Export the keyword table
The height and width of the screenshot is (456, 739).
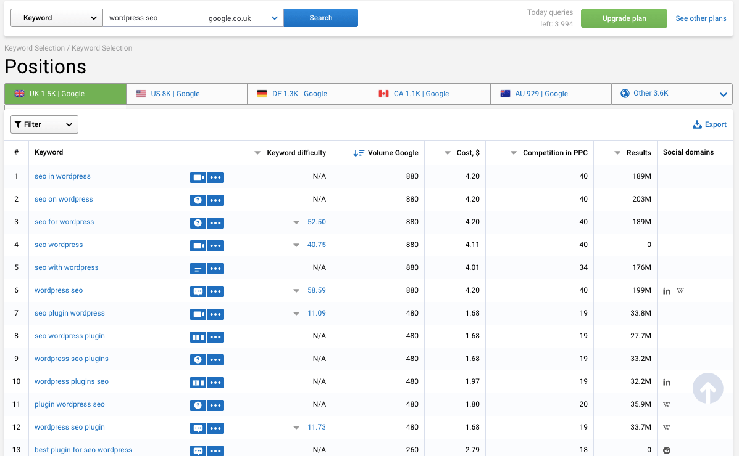pos(709,124)
